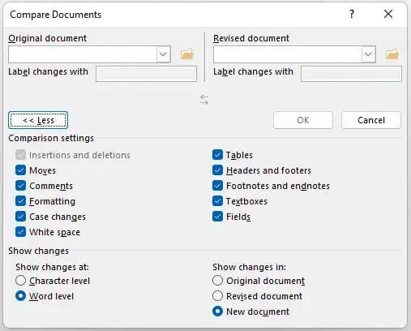Uncheck the Moves checkbox

20,170
